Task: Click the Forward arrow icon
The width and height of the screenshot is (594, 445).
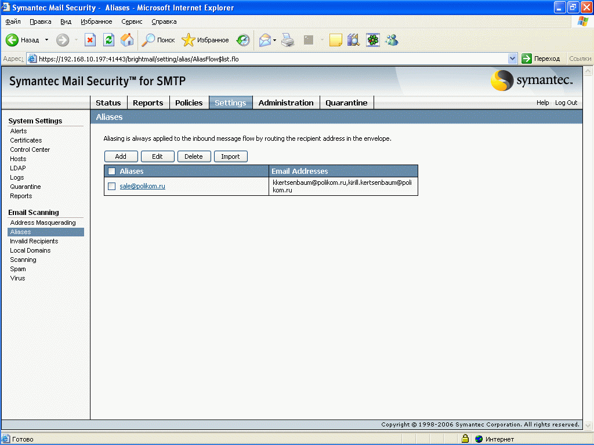Action: [63, 40]
